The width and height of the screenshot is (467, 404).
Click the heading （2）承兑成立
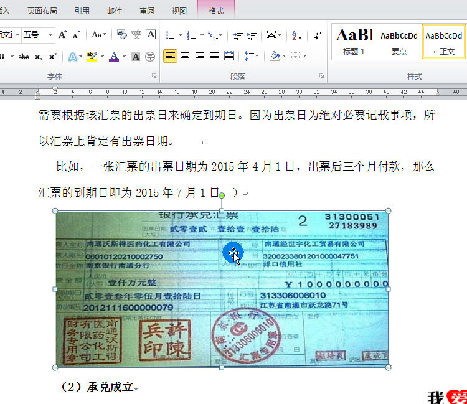pyautogui.click(x=98, y=387)
